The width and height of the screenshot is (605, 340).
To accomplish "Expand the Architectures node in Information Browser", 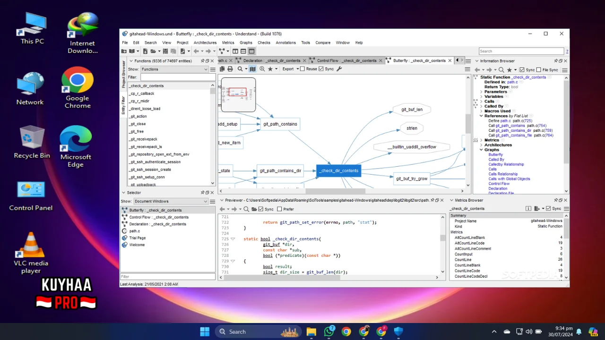I will [481, 145].
